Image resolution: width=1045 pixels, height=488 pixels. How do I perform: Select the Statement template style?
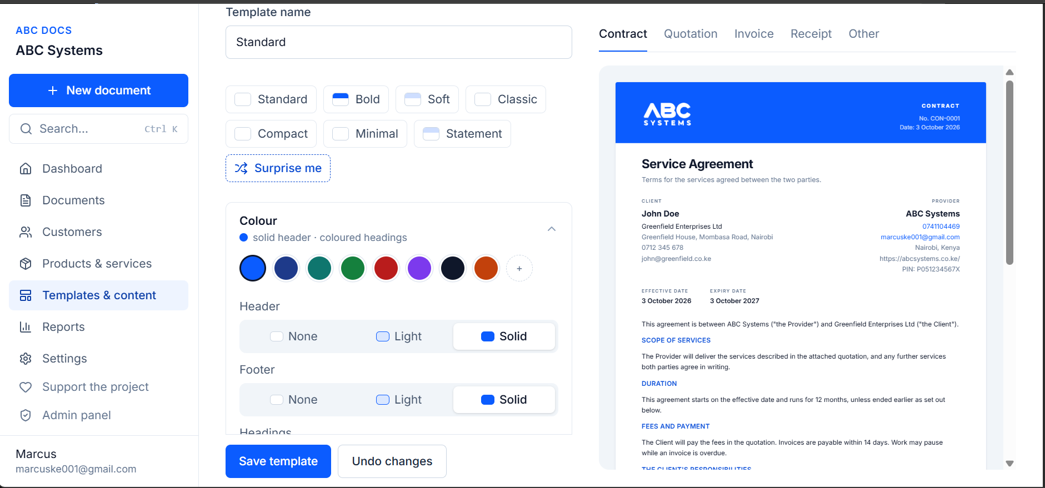pyautogui.click(x=462, y=134)
